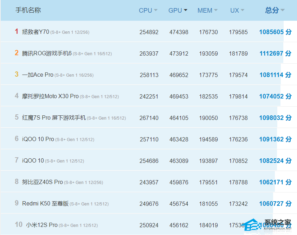The image size is (297, 235).
Task: Select total score 1082524 分
Action: [x=275, y=160]
